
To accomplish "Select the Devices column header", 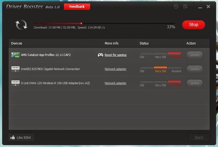I will click(x=17, y=43).
